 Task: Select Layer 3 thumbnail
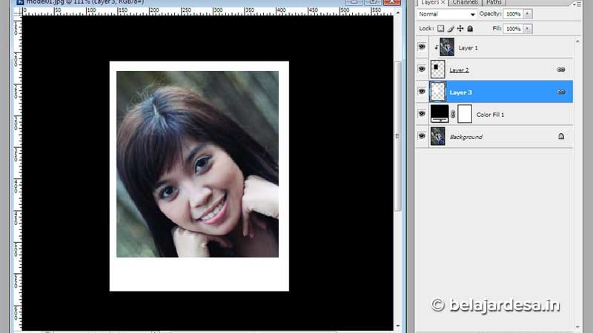(438, 92)
